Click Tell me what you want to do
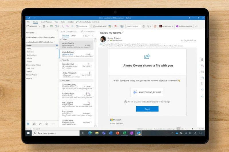Viewport: 229px width, 152px height. (88, 22)
